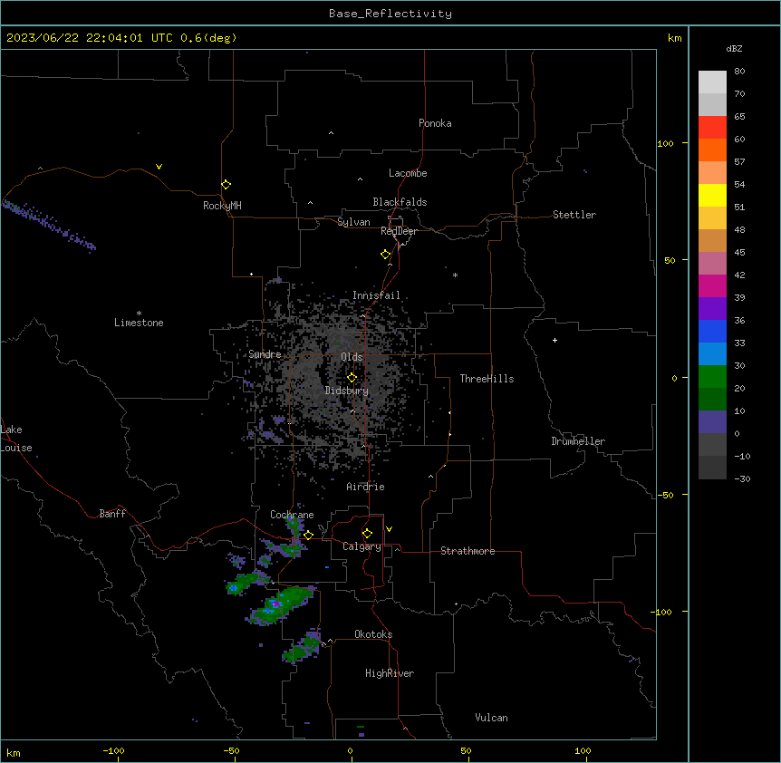Click the Lake Louise label at left edge
The width and height of the screenshot is (781, 763).
click(16, 439)
